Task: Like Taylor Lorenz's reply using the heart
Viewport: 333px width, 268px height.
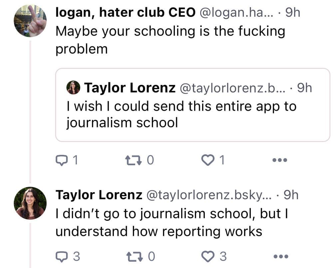Action: pos(208,257)
